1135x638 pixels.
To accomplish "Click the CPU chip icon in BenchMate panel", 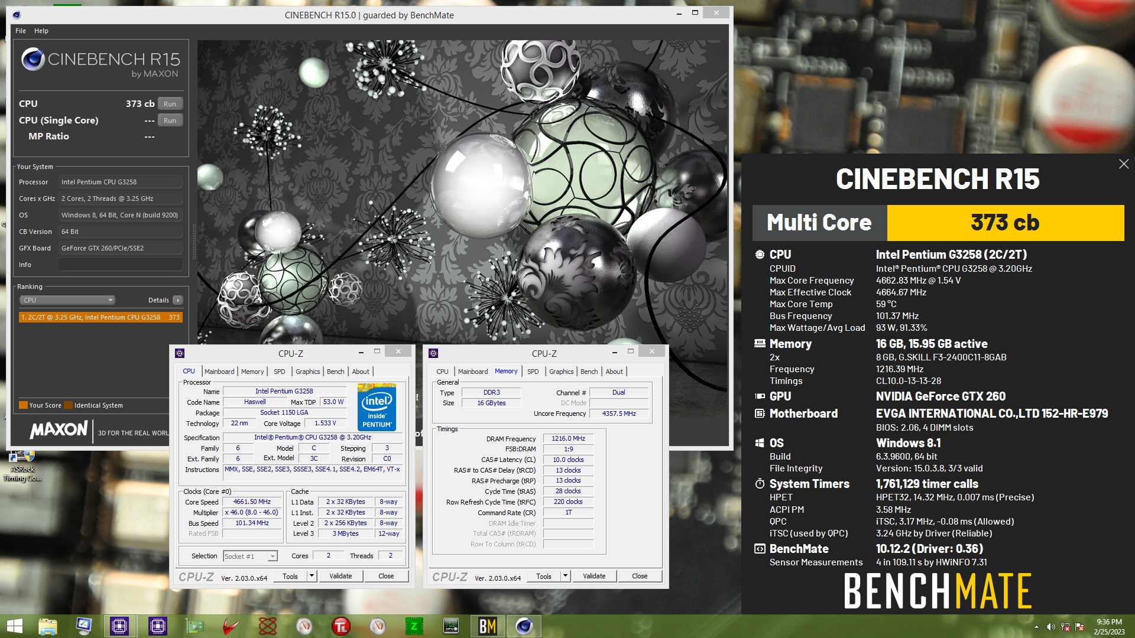I will (760, 255).
